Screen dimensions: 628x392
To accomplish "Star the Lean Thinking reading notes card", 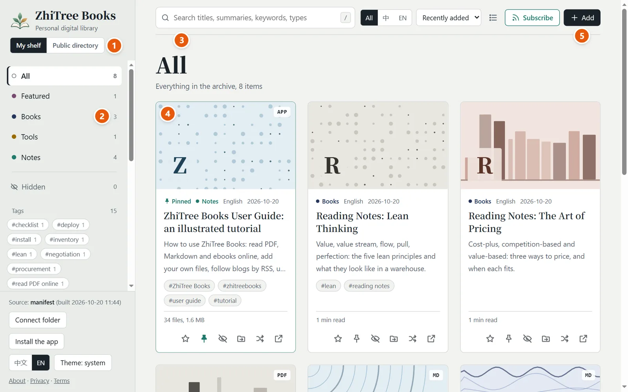I will (338, 338).
